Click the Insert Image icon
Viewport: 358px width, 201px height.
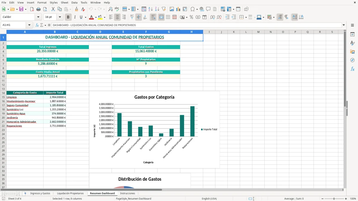pos(172,9)
